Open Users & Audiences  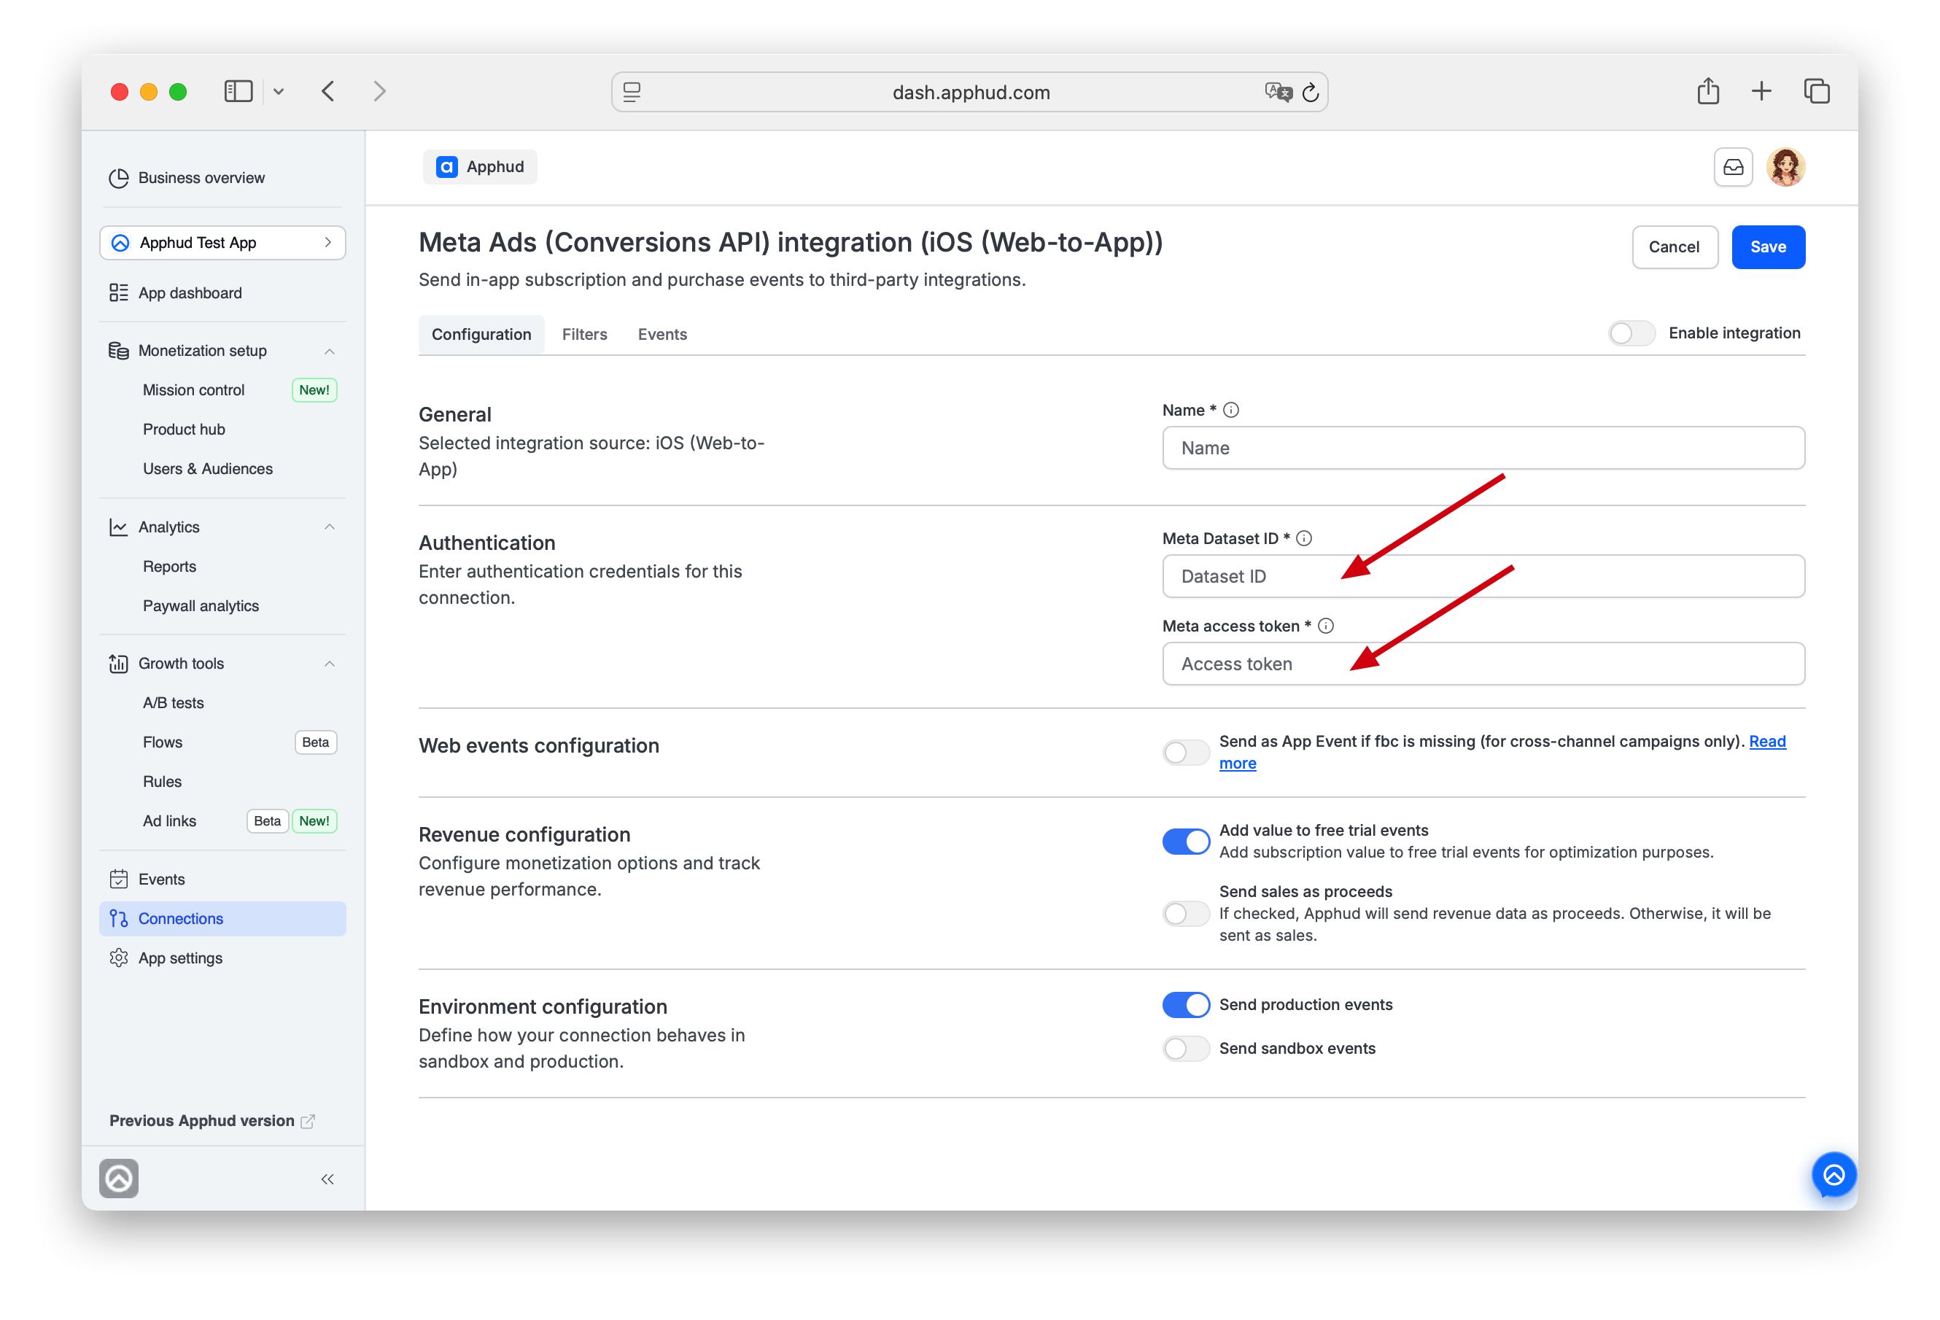[208, 468]
